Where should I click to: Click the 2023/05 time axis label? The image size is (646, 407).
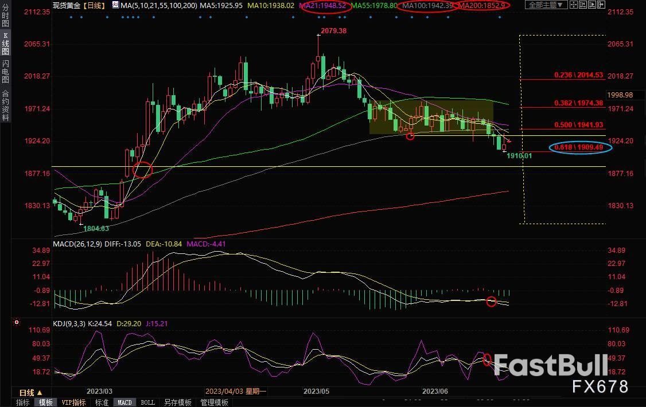pos(317,392)
